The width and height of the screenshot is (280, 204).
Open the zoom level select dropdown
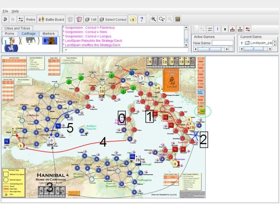[x=162, y=19]
